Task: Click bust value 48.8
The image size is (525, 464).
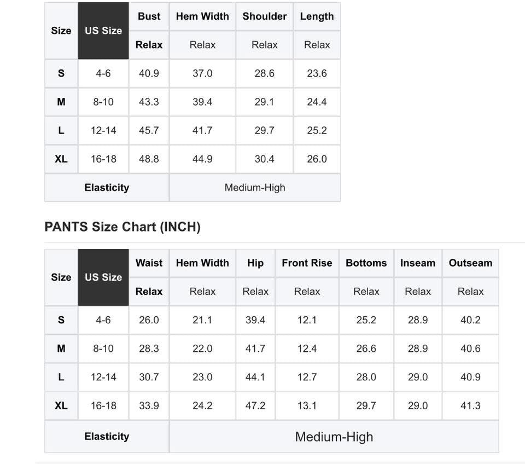Action: [x=149, y=159]
